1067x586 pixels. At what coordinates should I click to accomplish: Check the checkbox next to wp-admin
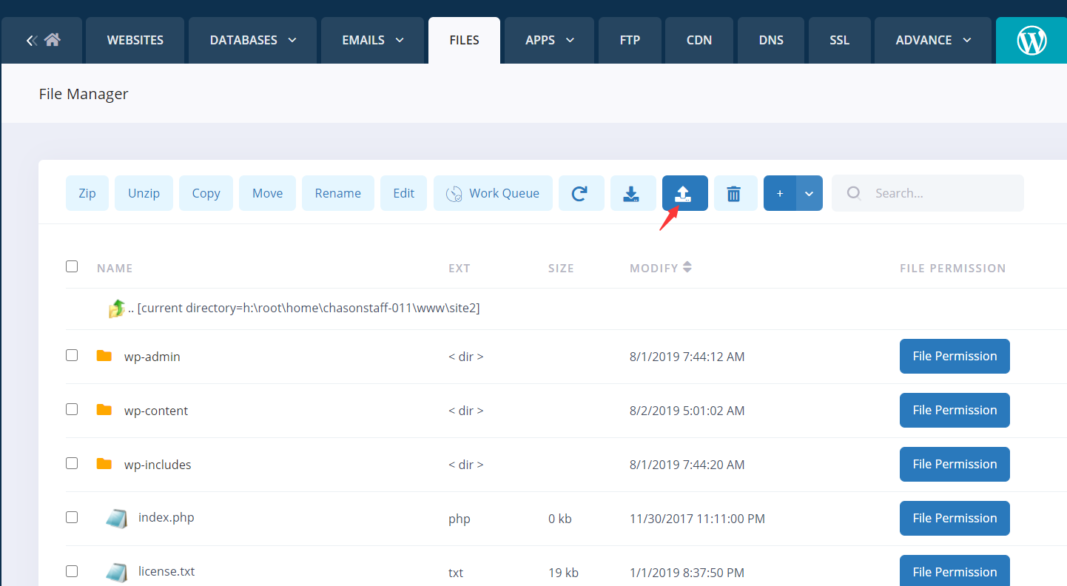(72, 355)
